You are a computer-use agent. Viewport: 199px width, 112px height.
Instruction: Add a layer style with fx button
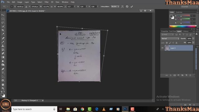click(x=171, y=75)
